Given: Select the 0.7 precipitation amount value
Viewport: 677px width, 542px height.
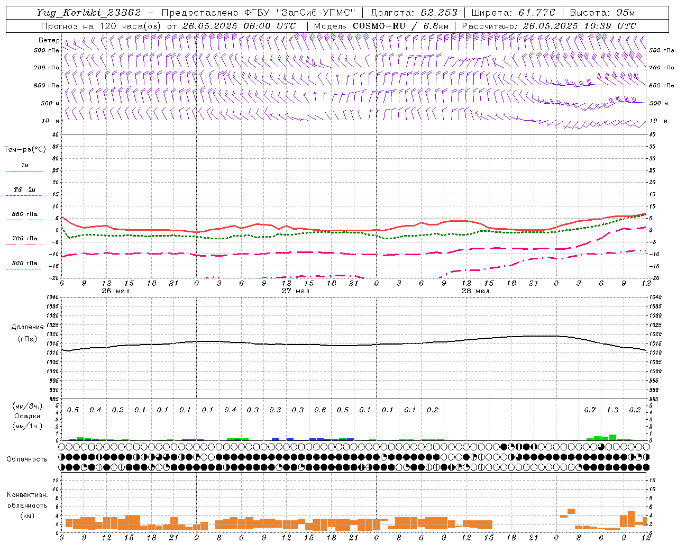Looking at the screenshot, I should click(590, 410).
